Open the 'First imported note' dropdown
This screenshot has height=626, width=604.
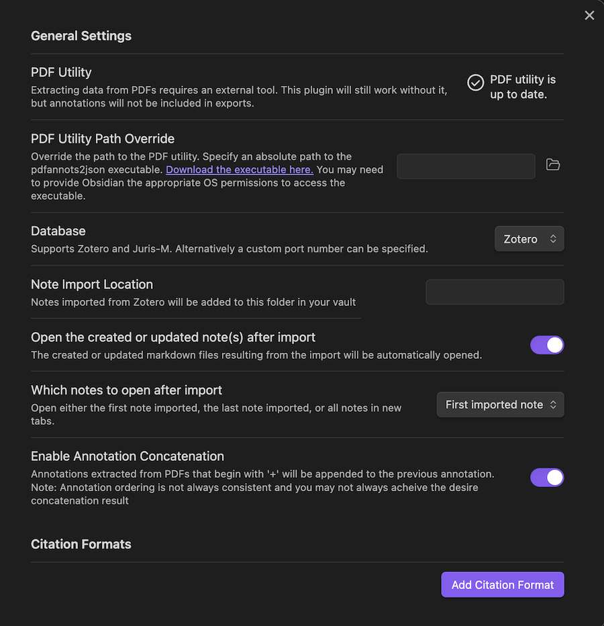tap(500, 405)
